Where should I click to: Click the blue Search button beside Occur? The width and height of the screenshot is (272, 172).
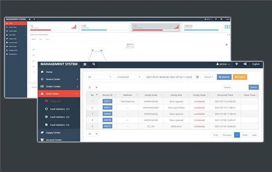(224, 77)
